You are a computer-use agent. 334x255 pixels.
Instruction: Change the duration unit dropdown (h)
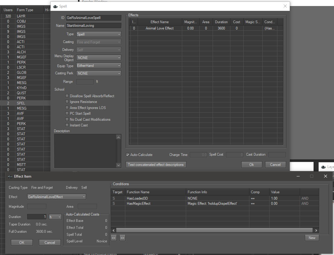point(55,217)
